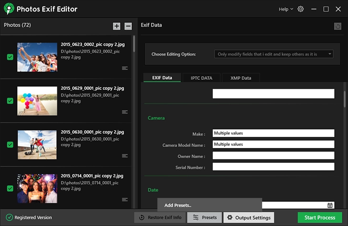The image size is (348, 226).
Task: Uncheck the 2015_0629_0001_pic photo checkbox
Action: pyautogui.click(x=10, y=101)
